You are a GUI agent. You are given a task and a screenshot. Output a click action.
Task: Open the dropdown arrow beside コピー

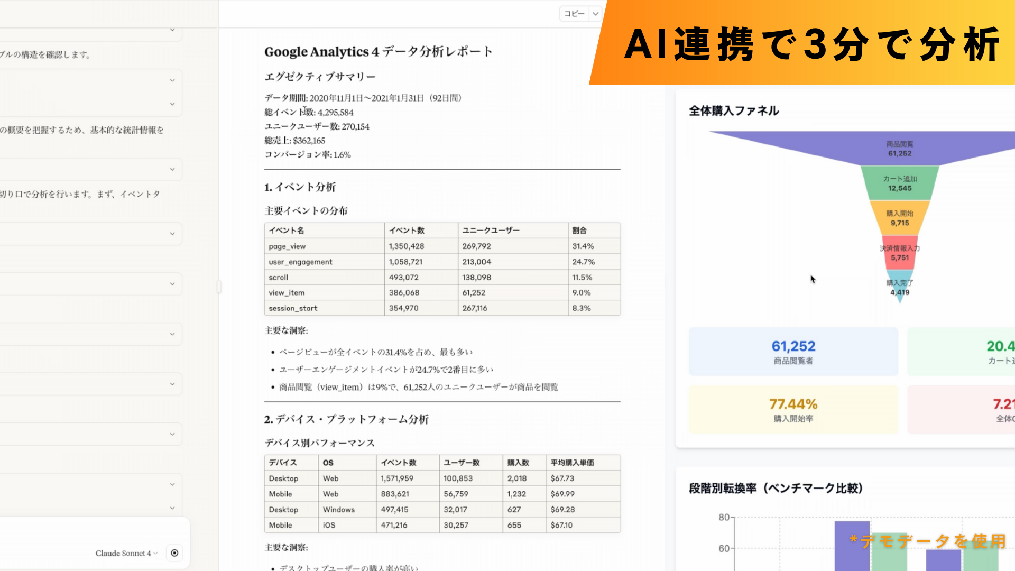(x=596, y=14)
